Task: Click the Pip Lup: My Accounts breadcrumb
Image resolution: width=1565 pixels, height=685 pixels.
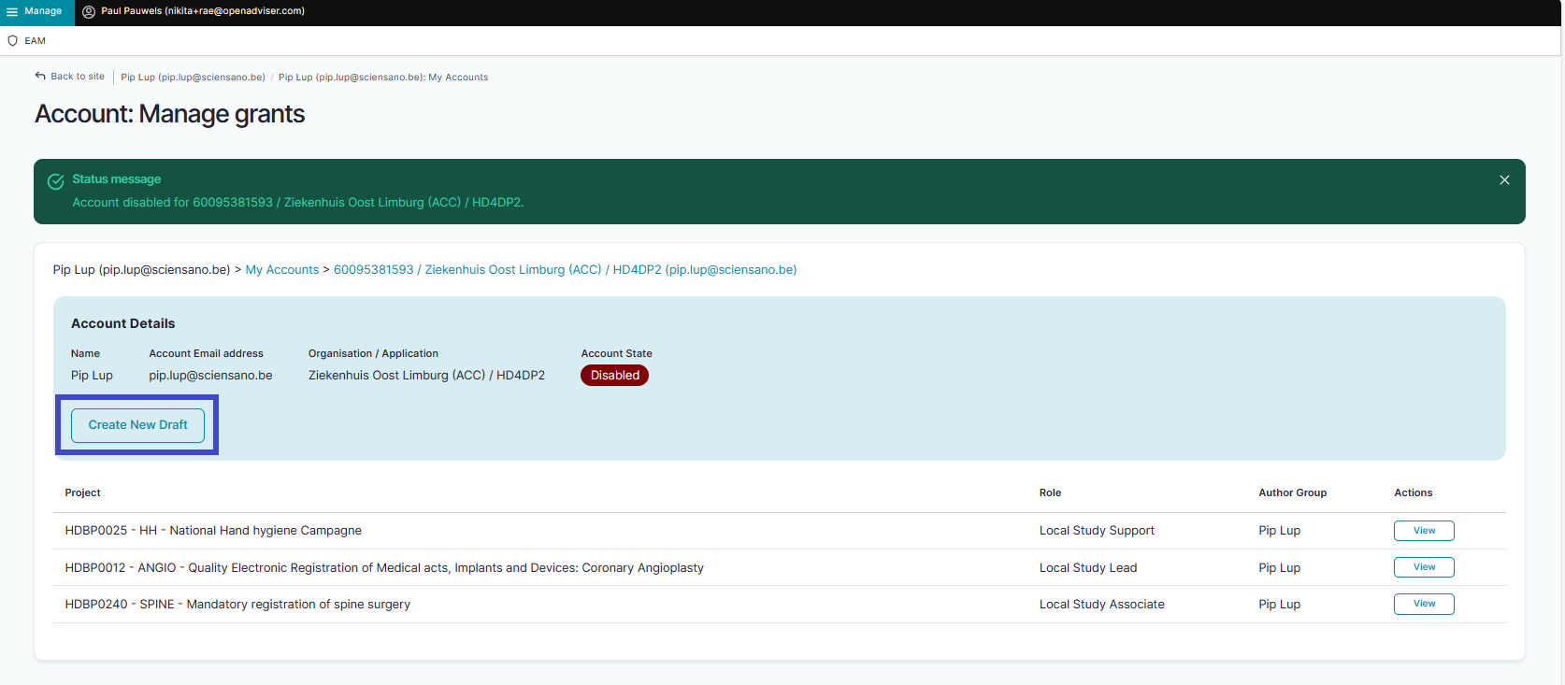Action: click(382, 78)
